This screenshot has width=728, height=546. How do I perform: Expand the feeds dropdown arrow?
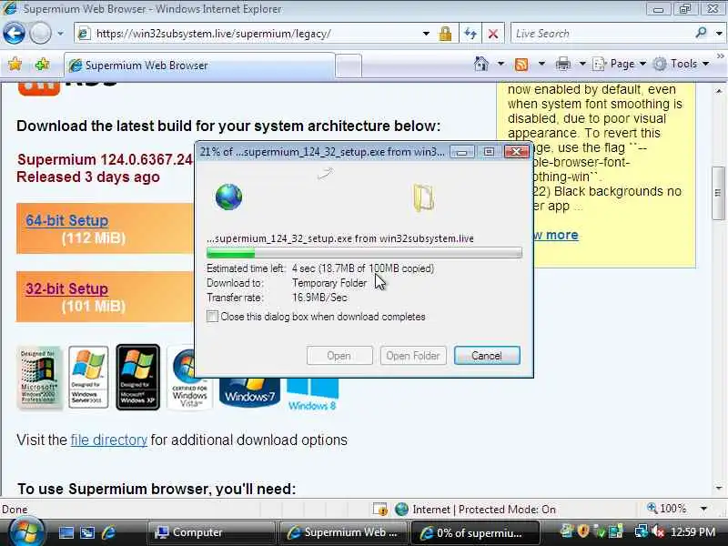click(x=541, y=64)
